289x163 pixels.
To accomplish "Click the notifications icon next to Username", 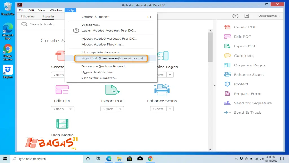I will click(x=247, y=16).
